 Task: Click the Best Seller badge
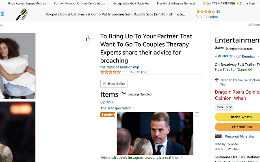pos(114,84)
